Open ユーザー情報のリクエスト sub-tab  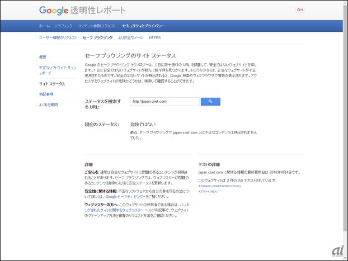coord(58,37)
